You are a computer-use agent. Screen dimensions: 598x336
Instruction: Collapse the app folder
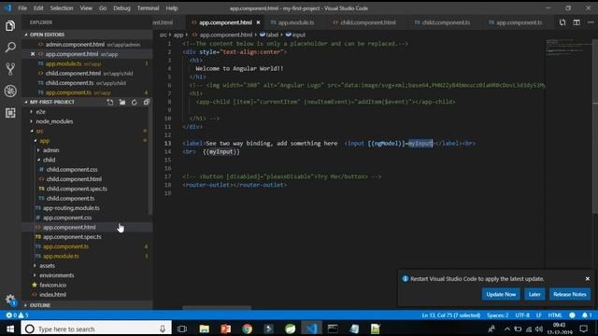pos(45,141)
